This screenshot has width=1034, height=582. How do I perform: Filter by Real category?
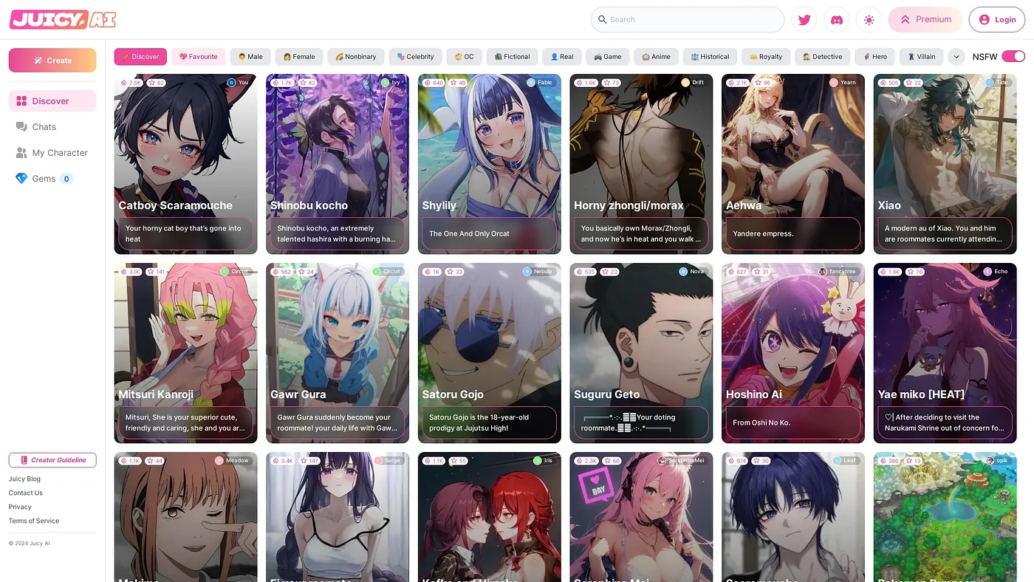pyautogui.click(x=562, y=57)
